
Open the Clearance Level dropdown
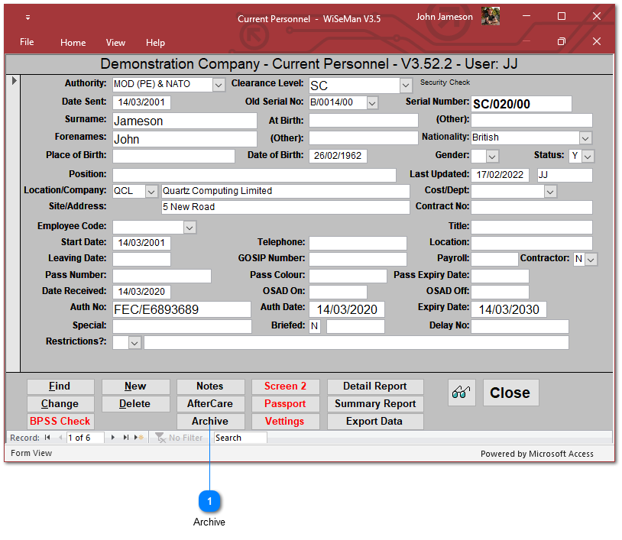406,86
